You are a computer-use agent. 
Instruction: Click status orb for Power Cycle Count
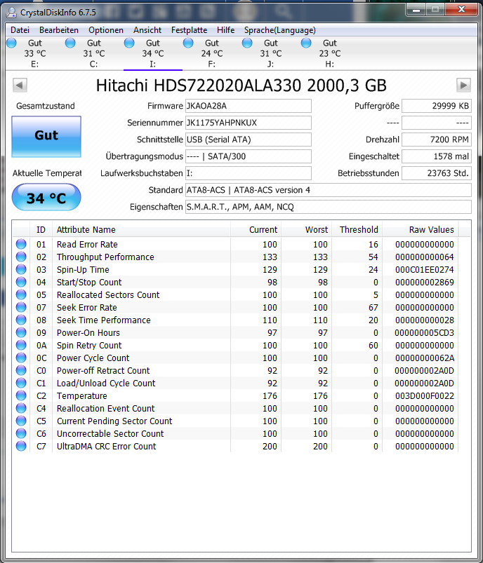21,358
